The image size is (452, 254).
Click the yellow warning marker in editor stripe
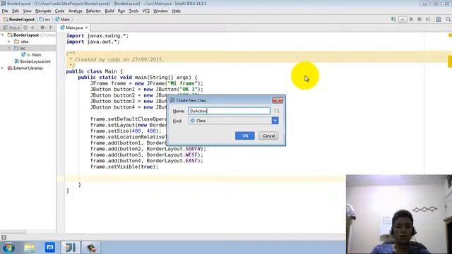coord(450,61)
